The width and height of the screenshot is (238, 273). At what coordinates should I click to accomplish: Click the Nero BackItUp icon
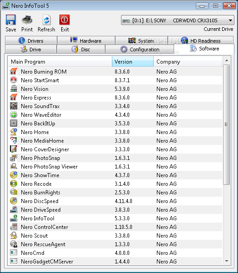tap(14, 123)
